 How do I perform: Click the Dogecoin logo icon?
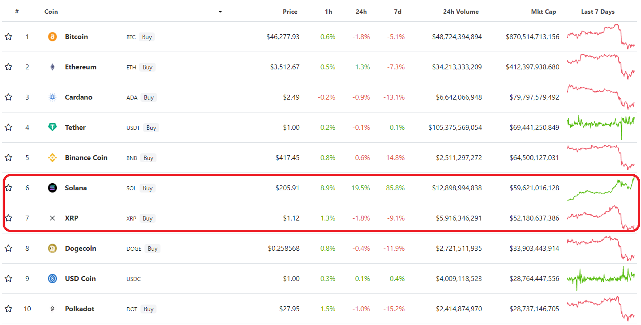(52, 249)
